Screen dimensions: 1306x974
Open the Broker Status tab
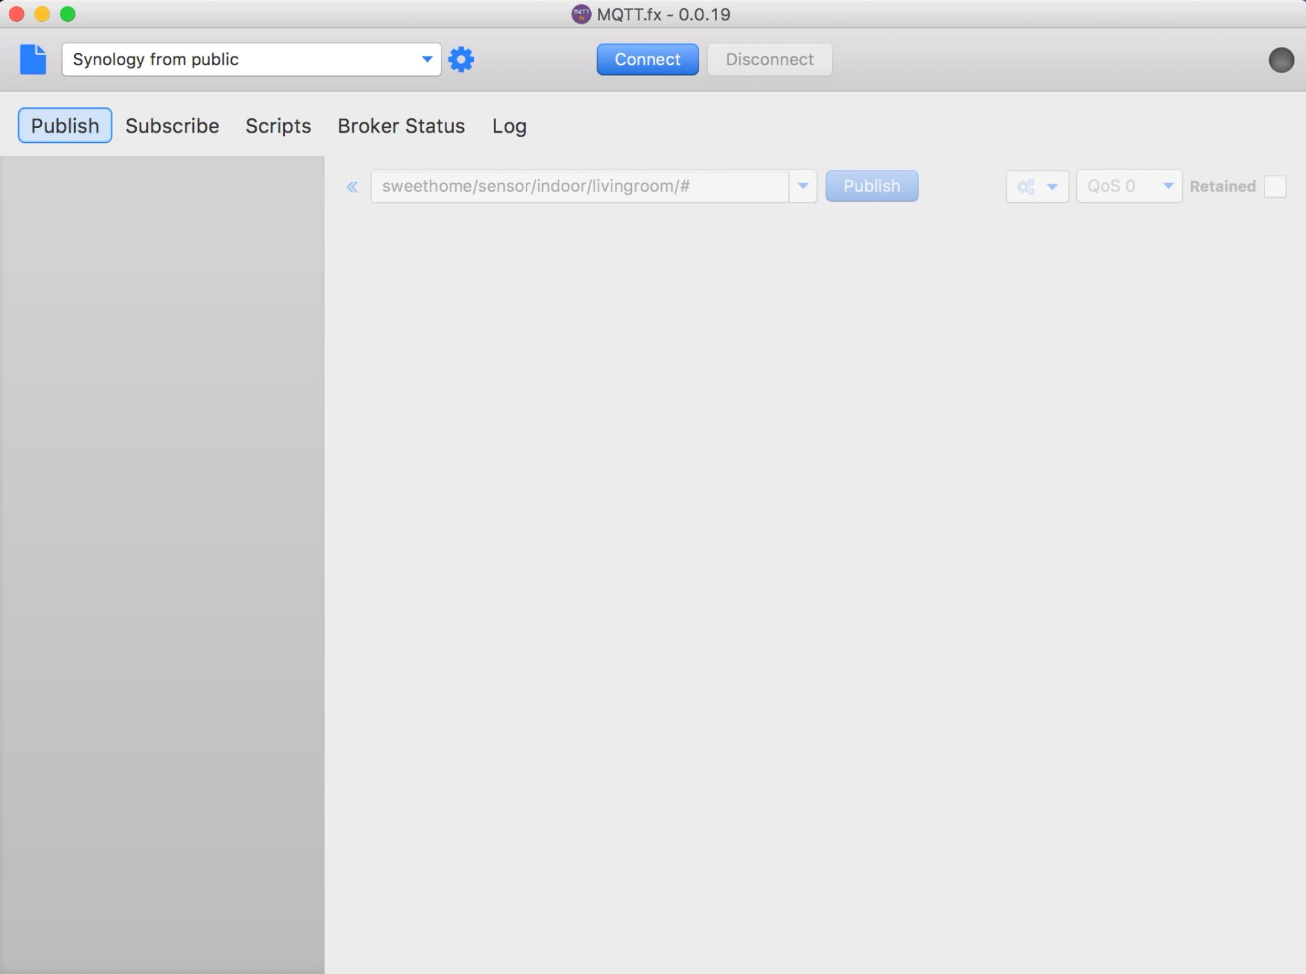pos(401,126)
